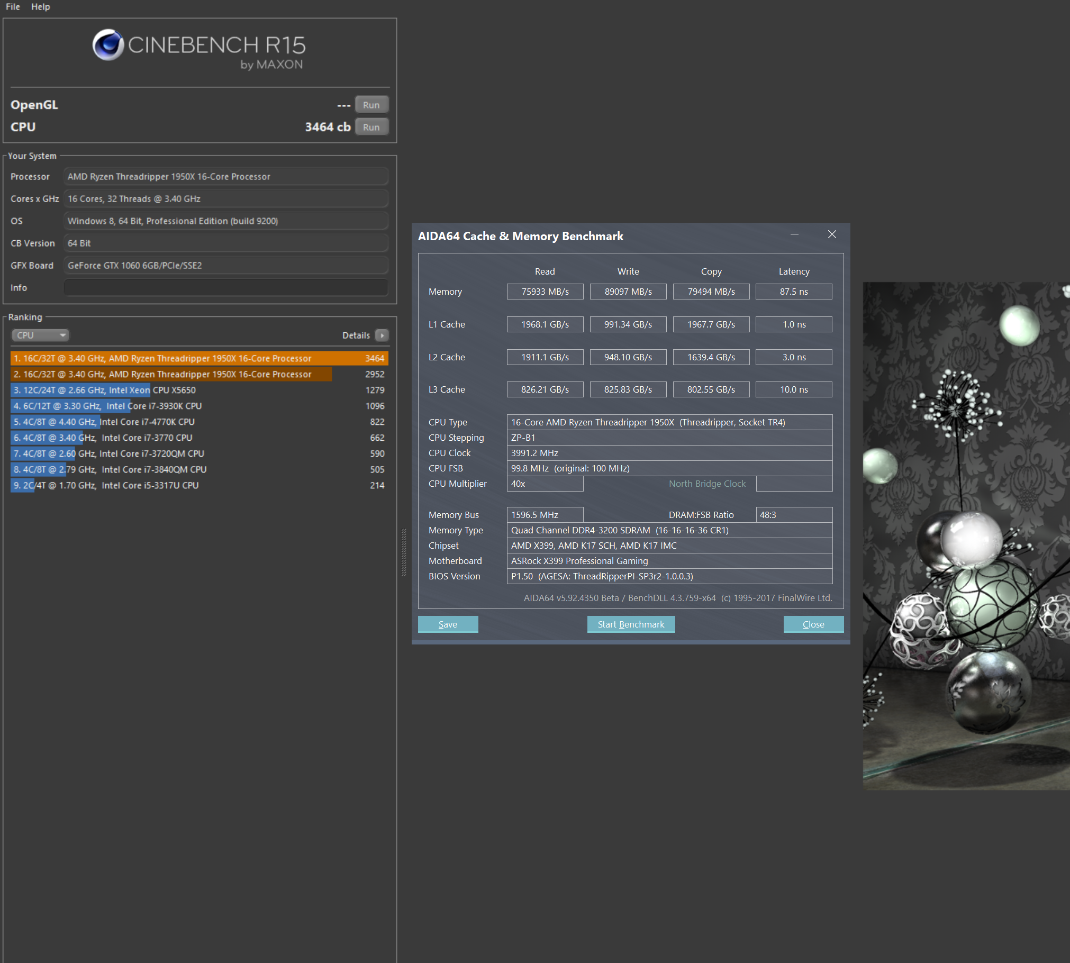
Task: Open the Help menu
Action: tap(40, 6)
